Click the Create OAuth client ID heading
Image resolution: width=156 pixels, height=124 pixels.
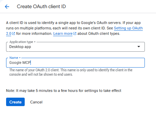(x=41, y=6)
